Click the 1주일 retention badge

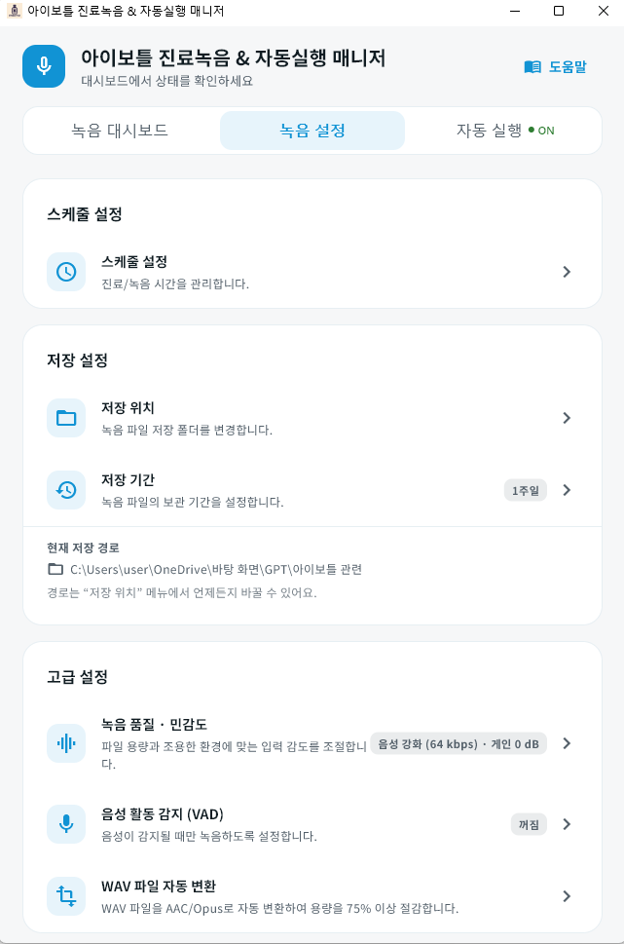526,490
